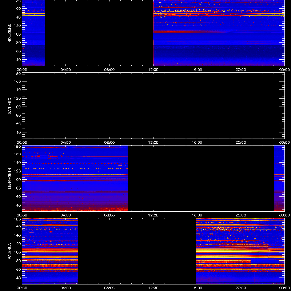Select the 12:00 label under the Holloman panel
The image size is (291, 291).
[x=153, y=70]
